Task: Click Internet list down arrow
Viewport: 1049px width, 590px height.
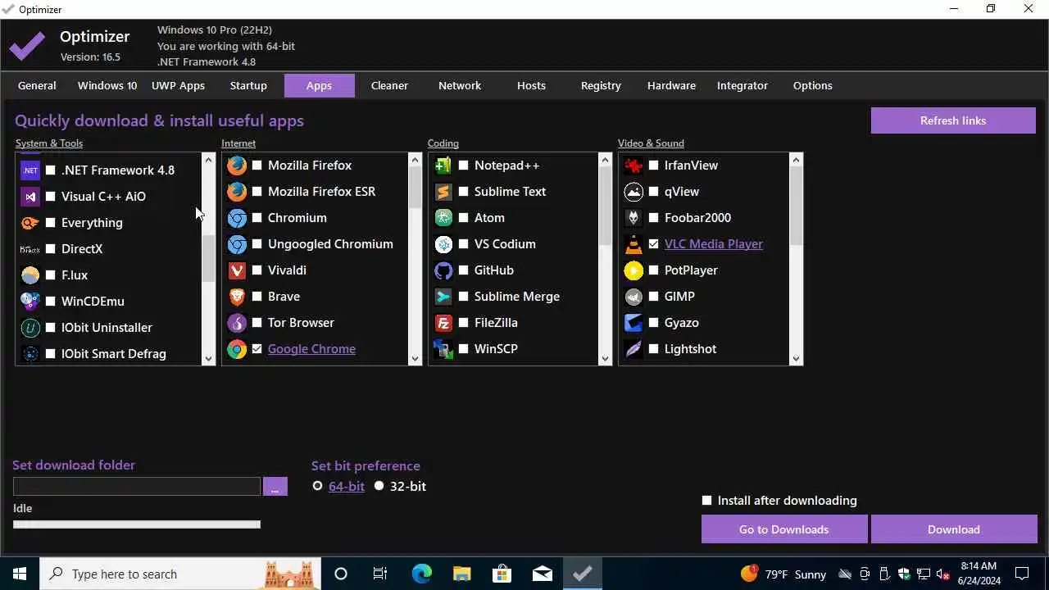Action: (415, 358)
